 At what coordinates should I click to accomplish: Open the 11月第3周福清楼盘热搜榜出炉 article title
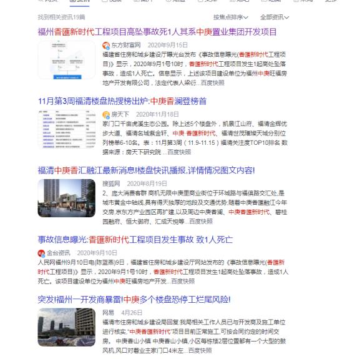tap(122, 101)
